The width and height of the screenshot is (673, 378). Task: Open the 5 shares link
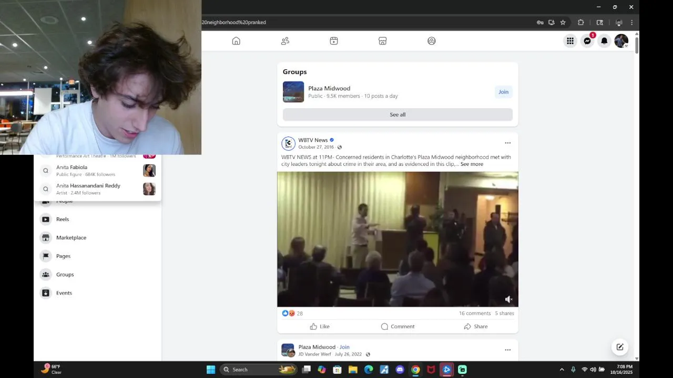point(504,313)
